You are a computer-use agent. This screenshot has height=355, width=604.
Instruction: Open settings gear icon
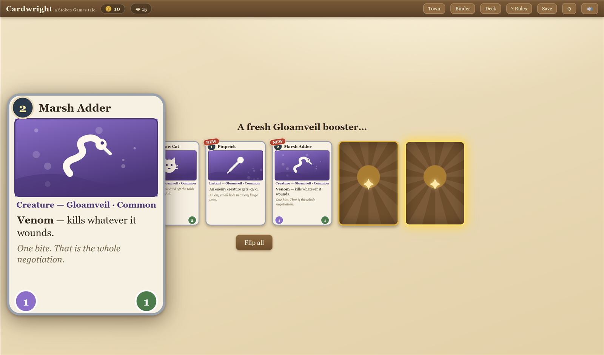point(569,9)
